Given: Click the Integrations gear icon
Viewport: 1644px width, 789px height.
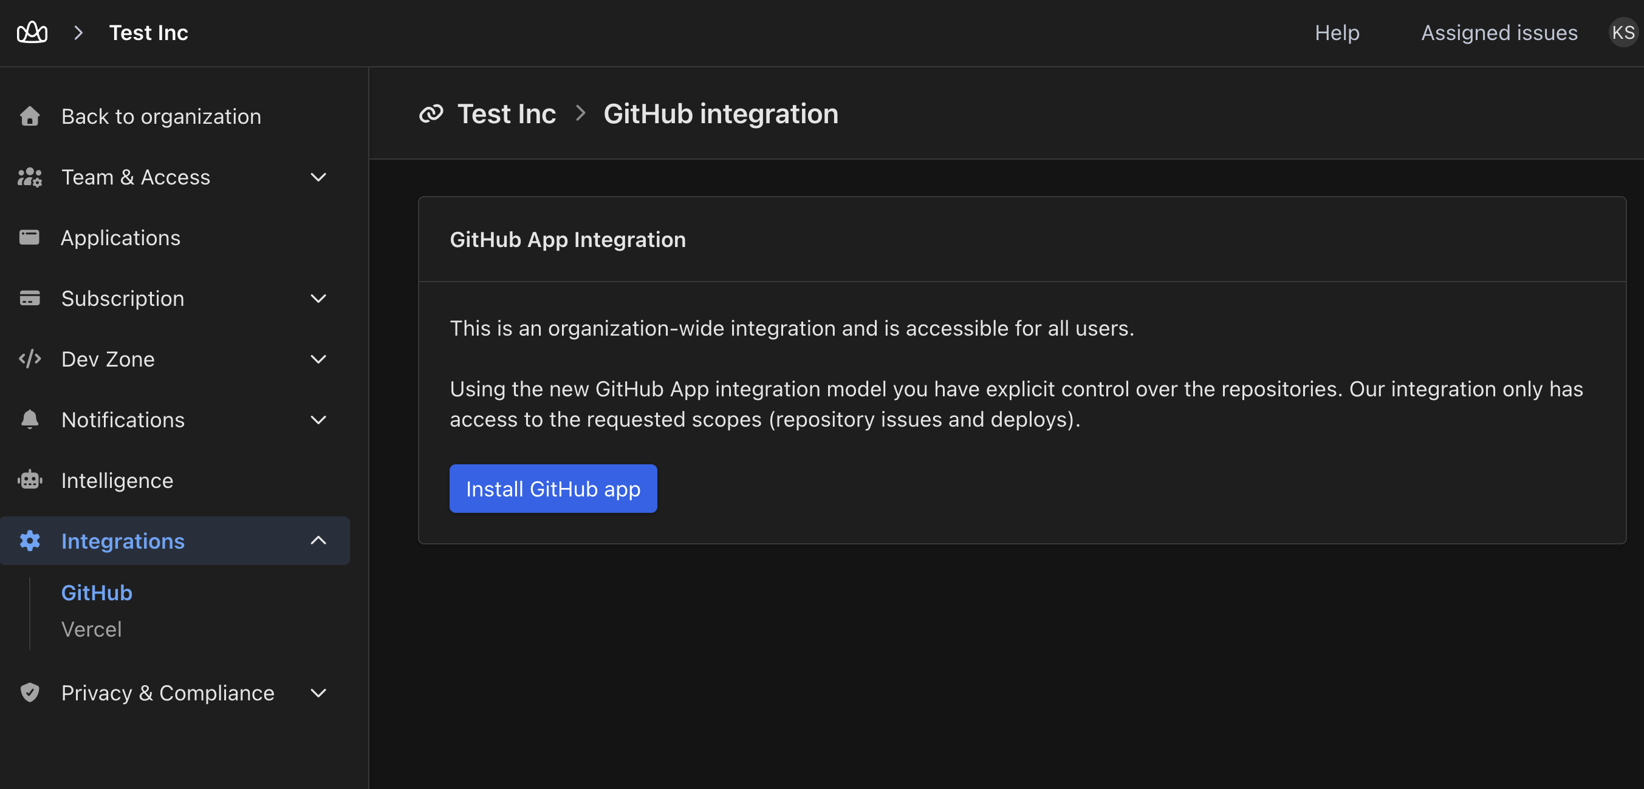Looking at the screenshot, I should click(29, 540).
